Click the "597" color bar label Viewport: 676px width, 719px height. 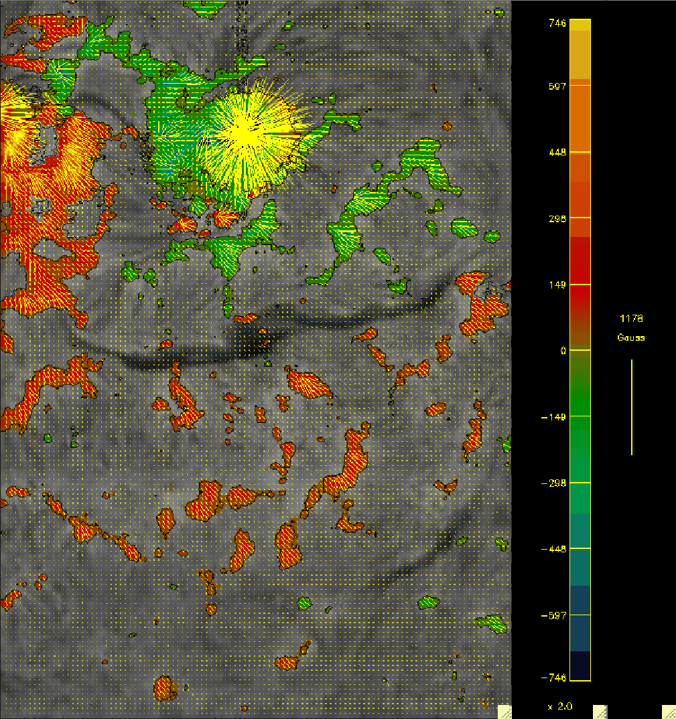pos(557,86)
